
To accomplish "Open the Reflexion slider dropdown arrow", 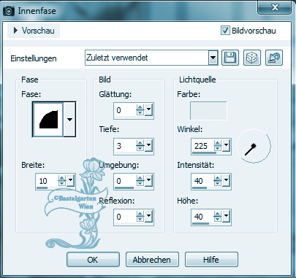I will point(148,216).
